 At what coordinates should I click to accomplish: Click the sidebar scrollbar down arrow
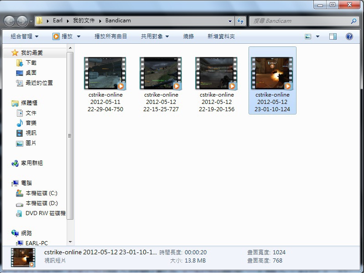pos(70,242)
